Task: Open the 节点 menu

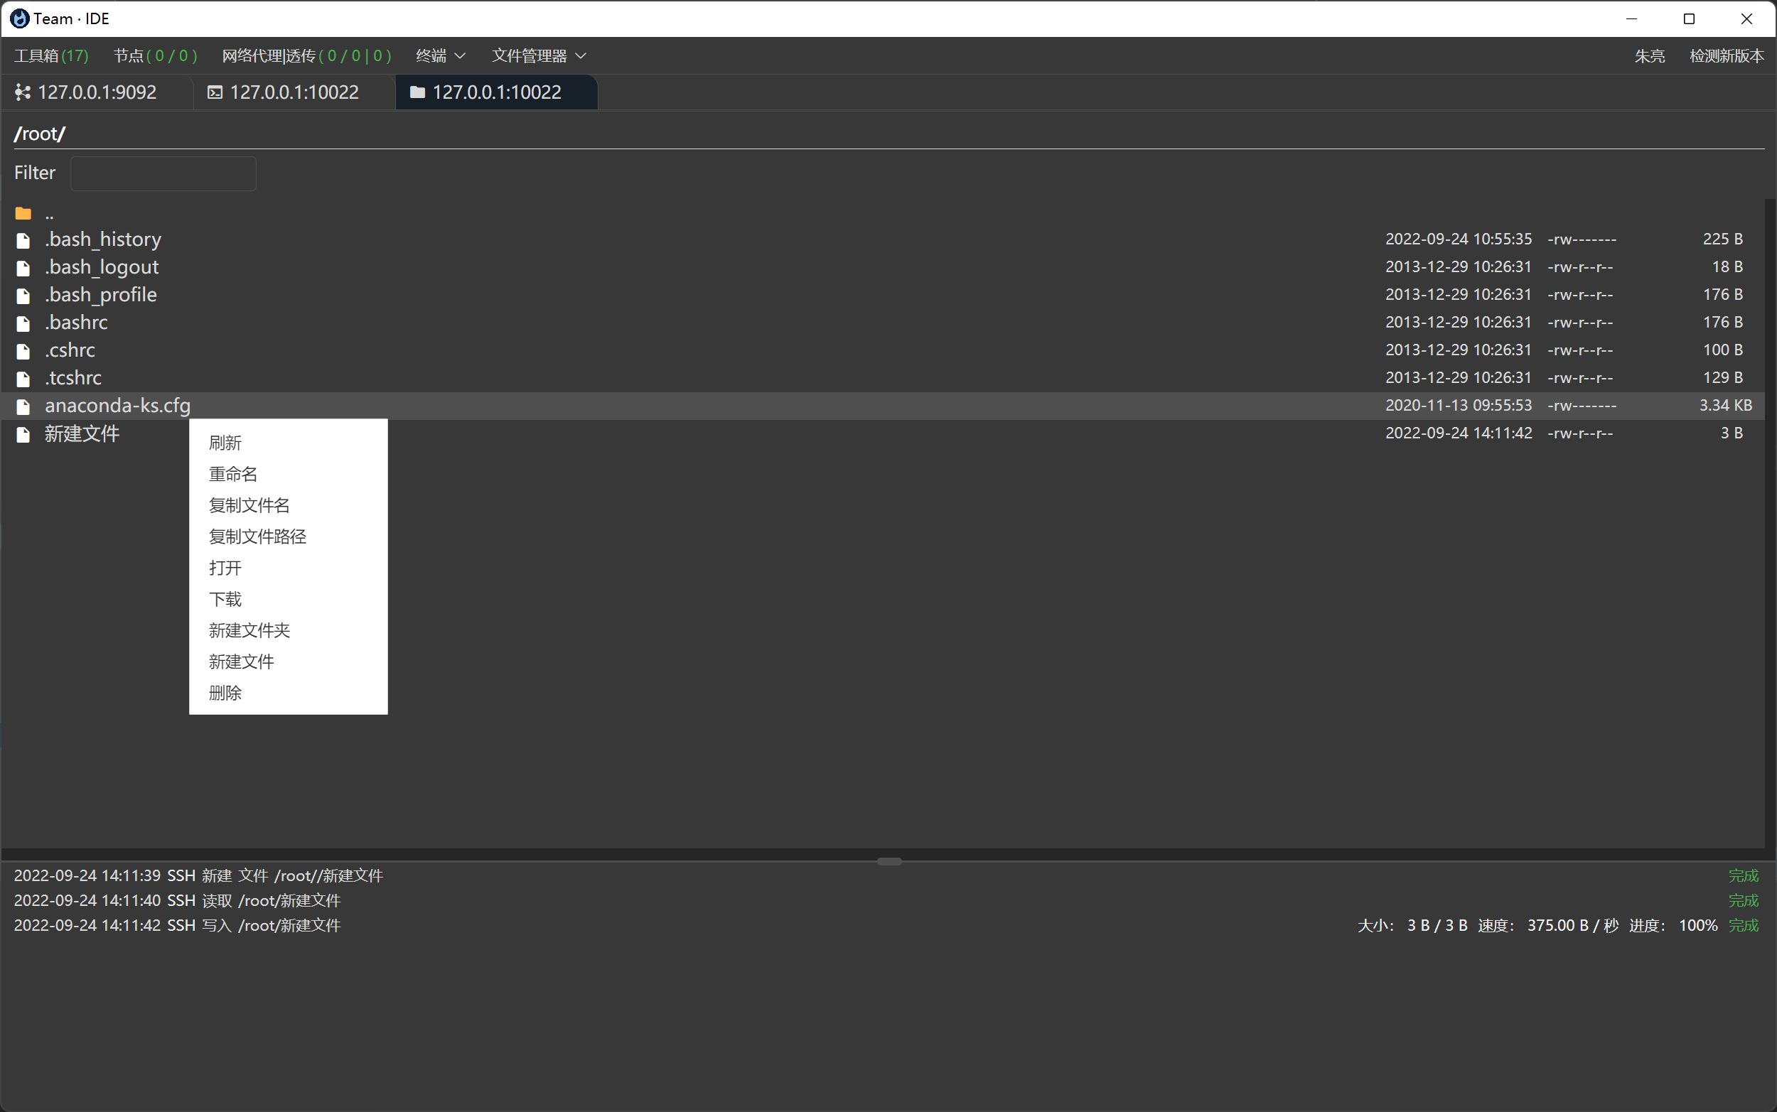Action: [154, 56]
